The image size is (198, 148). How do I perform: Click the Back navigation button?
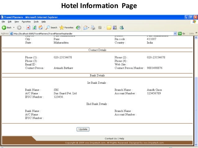point(7,27)
